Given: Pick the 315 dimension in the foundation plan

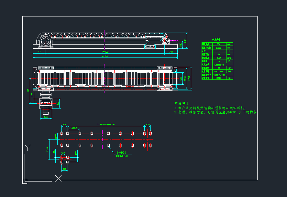Looking at the screenshot, I should pyautogui.click(x=63, y=153).
